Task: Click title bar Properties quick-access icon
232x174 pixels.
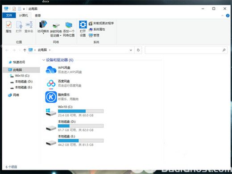Action: (x=14, y=9)
